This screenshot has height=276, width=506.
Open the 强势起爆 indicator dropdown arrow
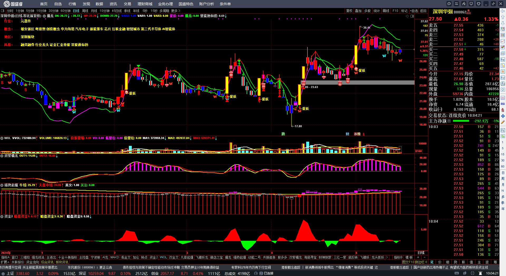point(2,185)
